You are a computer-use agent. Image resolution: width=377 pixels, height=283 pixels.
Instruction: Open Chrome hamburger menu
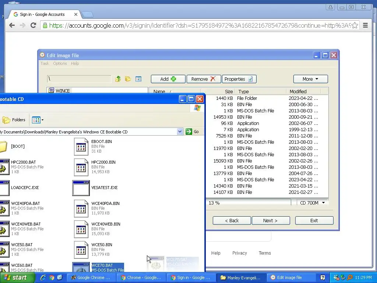tap(365, 25)
